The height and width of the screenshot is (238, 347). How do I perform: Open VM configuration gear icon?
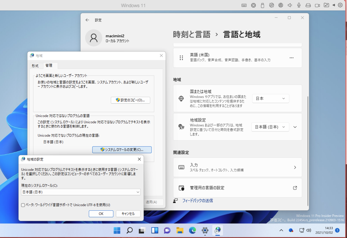[x=340, y=5]
